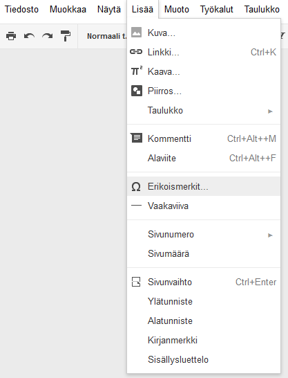288x378 pixels.
Task: Click the undo arrow icon
Action: click(x=29, y=36)
